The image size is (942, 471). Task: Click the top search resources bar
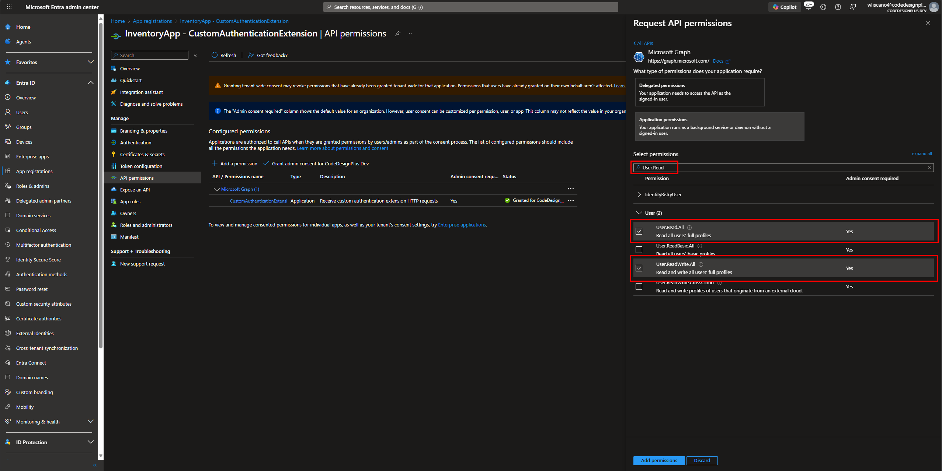click(471, 7)
